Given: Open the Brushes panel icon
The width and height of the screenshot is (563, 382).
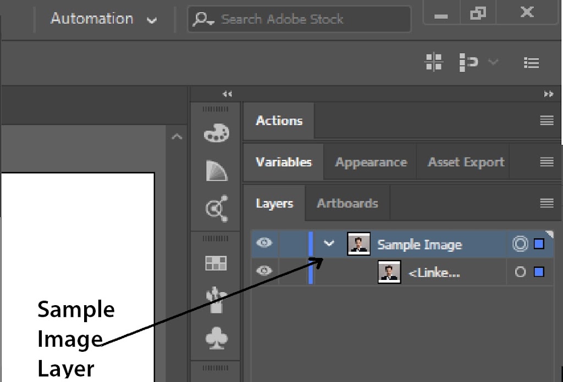Looking at the screenshot, I should pyautogui.click(x=216, y=300).
